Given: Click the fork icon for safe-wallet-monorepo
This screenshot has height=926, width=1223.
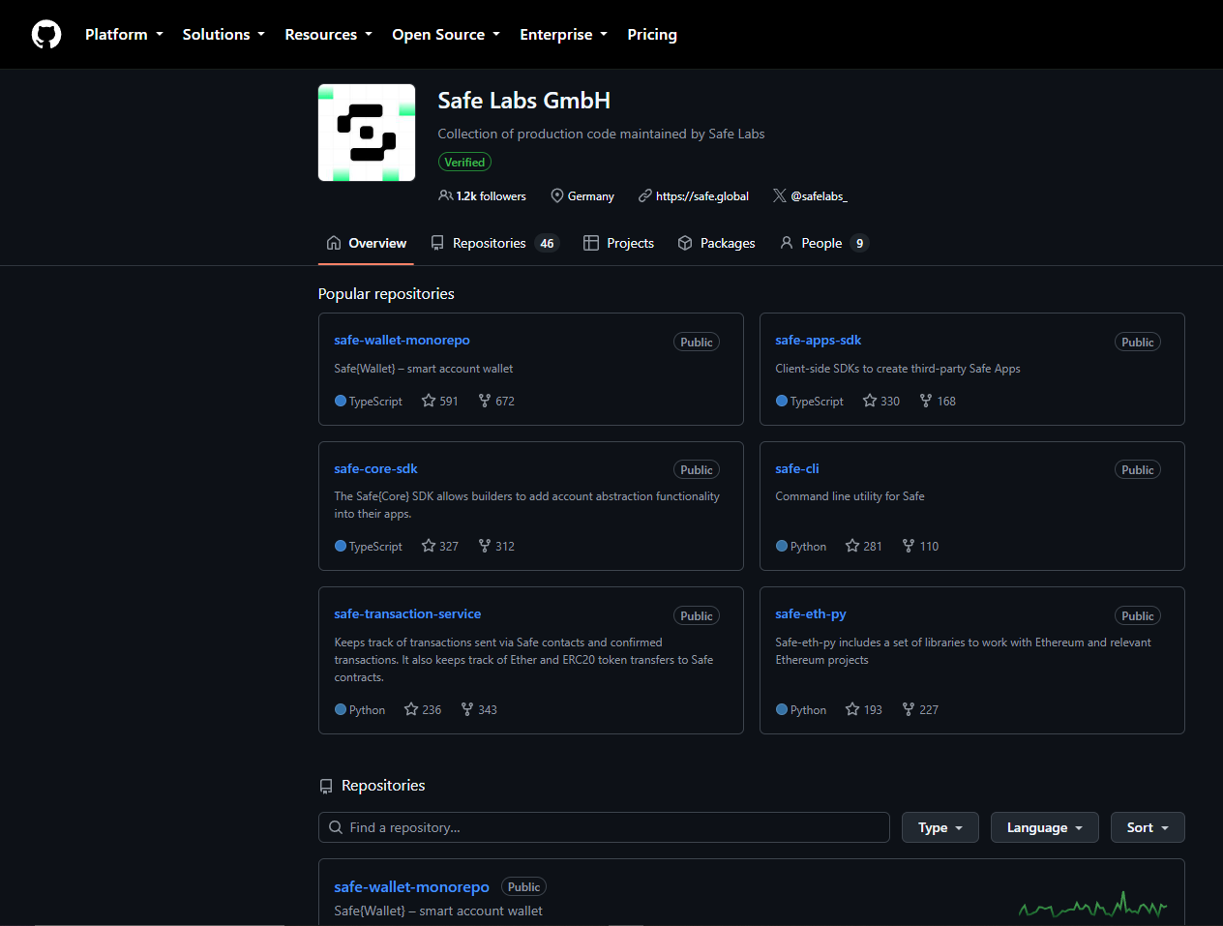Looking at the screenshot, I should [485, 401].
